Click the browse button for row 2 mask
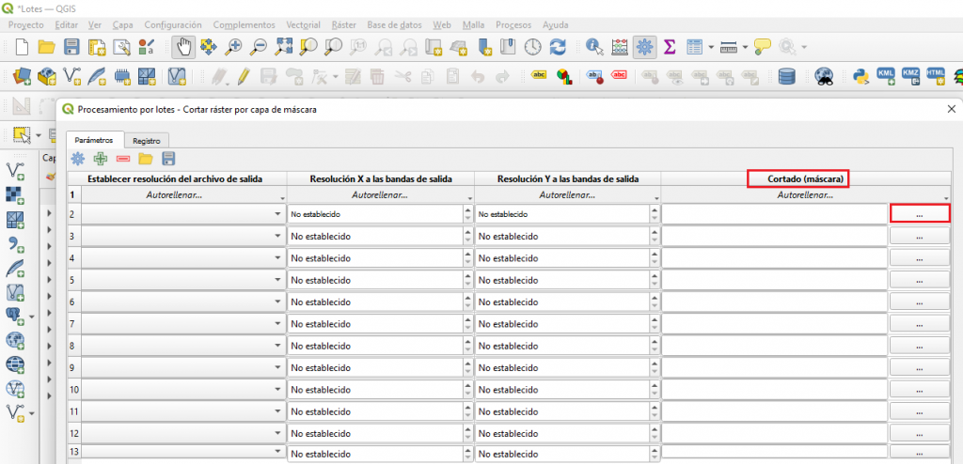 [x=919, y=214]
